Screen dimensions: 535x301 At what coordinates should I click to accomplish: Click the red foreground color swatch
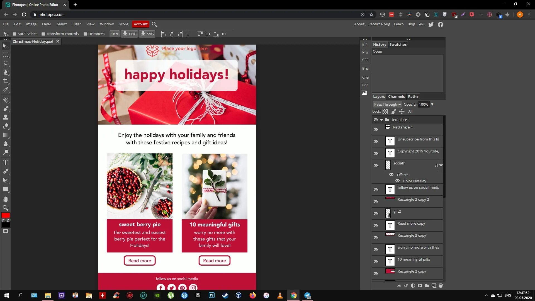coord(6,215)
